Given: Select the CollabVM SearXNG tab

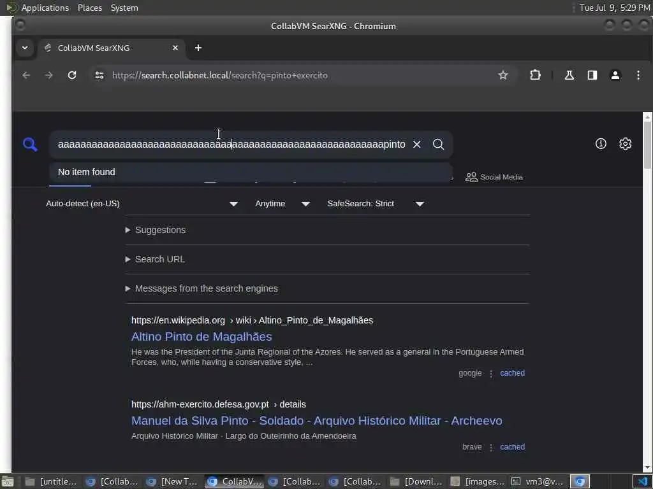Looking at the screenshot, I should pyautogui.click(x=112, y=48).
